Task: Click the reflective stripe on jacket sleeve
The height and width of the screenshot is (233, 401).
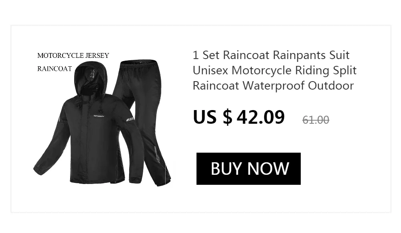Action: (x=130, y=119)
